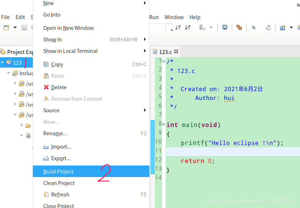The image size is (300, 208).
Task: Click 'return 0;' on line 12
Action: point(198,161)
